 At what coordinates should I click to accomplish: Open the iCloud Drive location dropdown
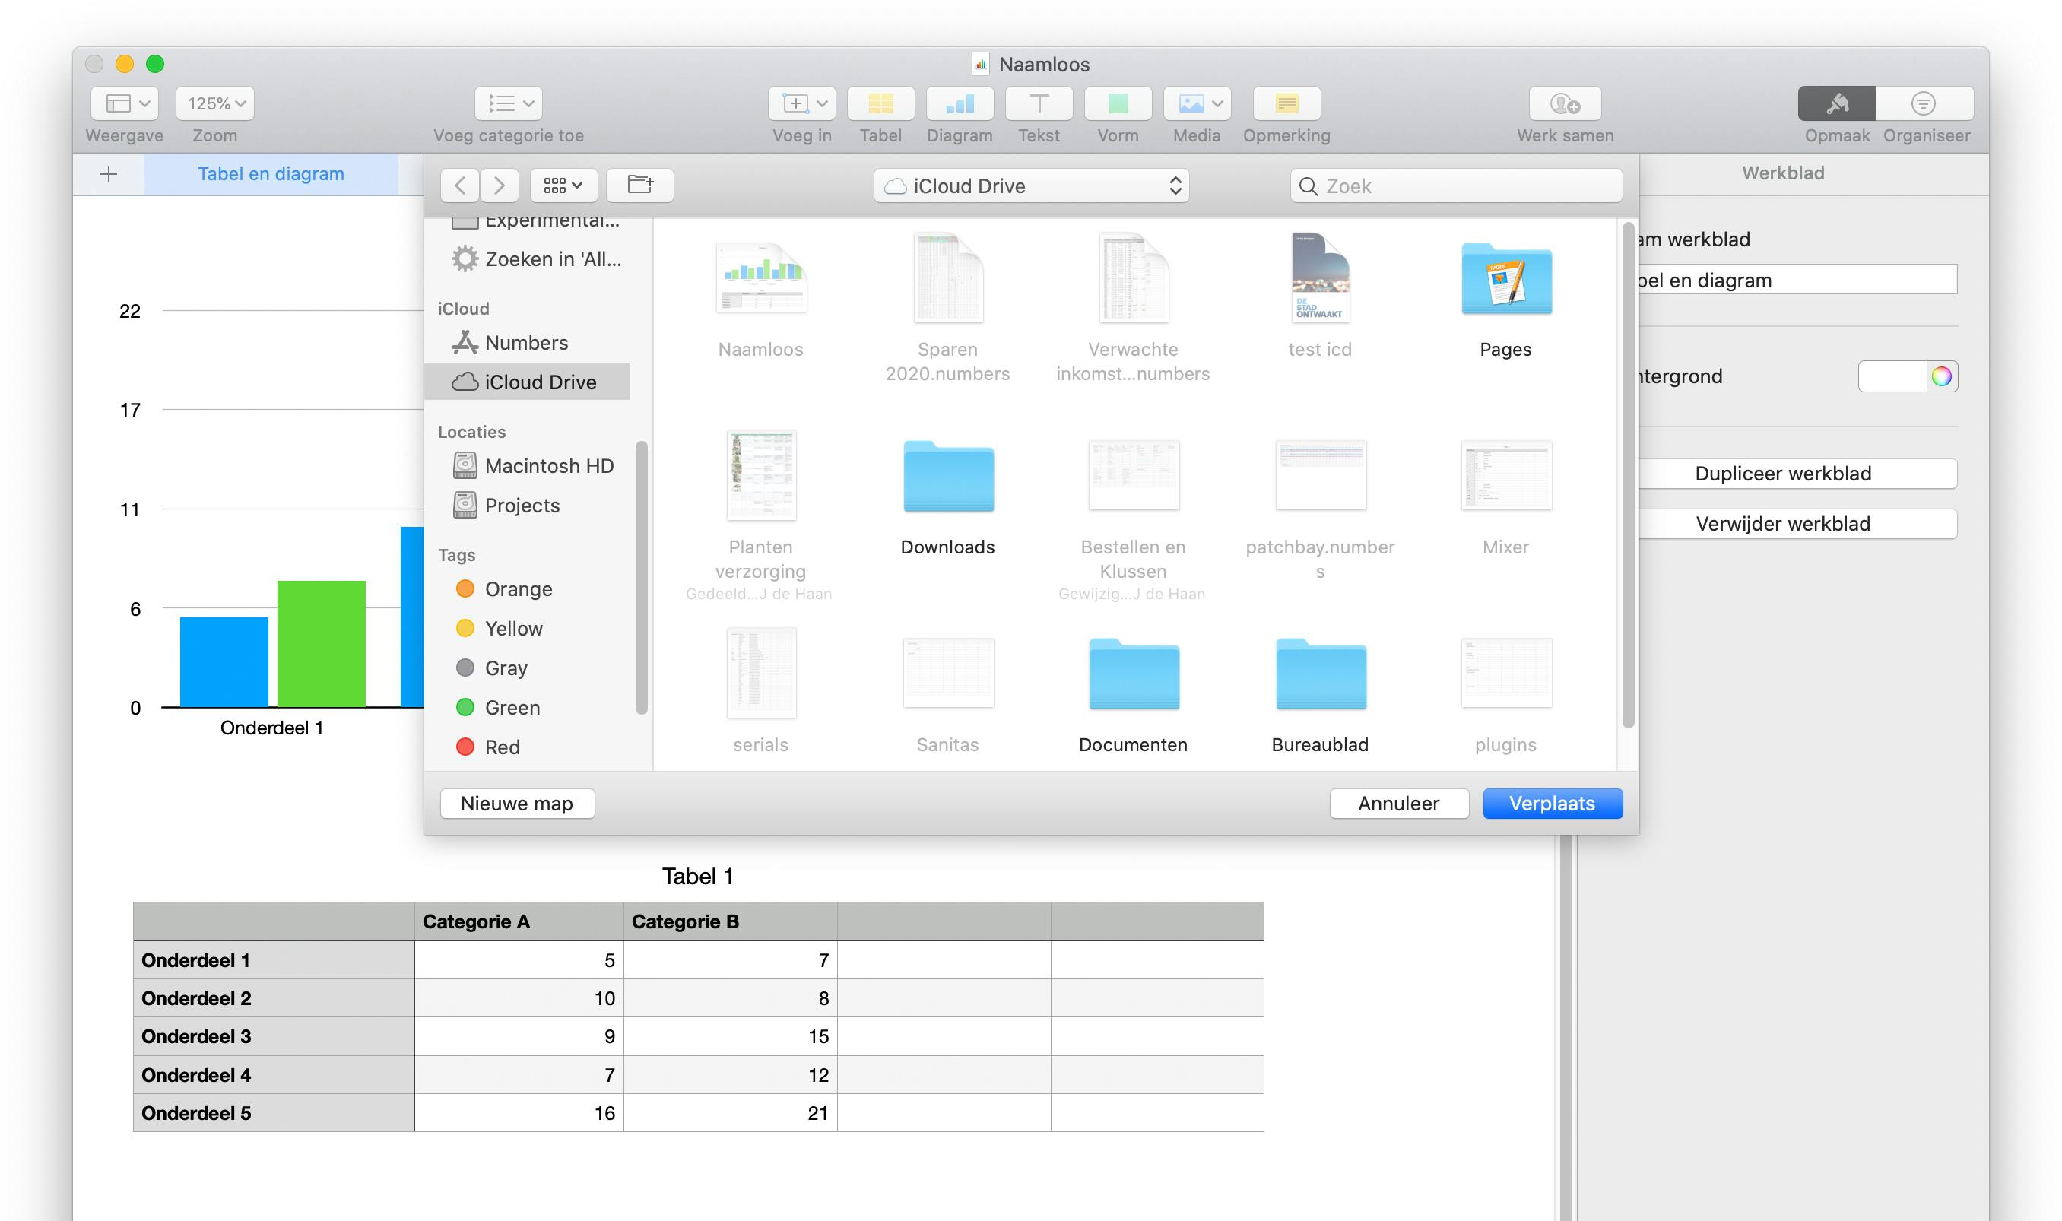(x=1031, y=186)
